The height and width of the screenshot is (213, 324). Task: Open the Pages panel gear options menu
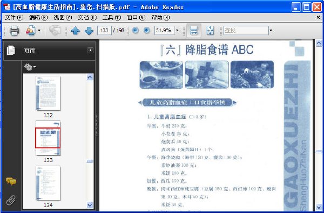[x=30, y=67]
